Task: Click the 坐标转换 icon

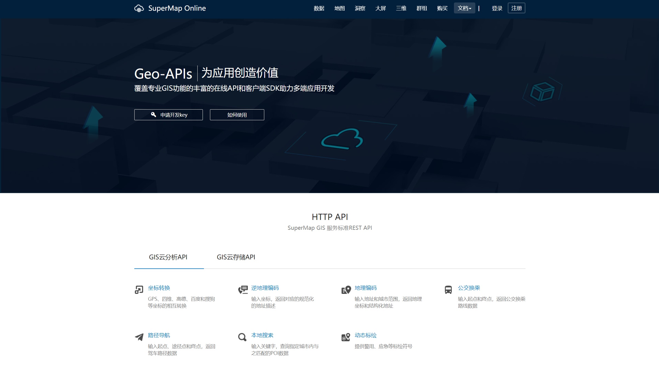Action: [139, 289]
